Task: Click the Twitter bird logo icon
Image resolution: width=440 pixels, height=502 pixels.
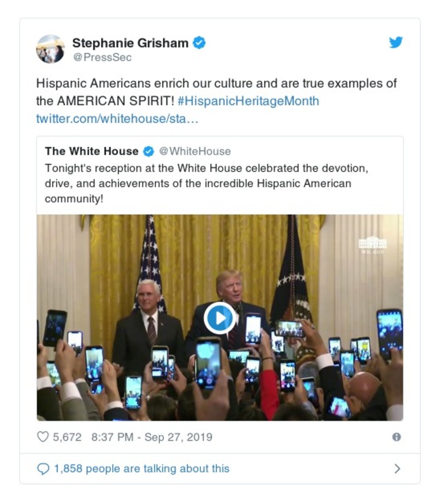Action: coord(396,42)
